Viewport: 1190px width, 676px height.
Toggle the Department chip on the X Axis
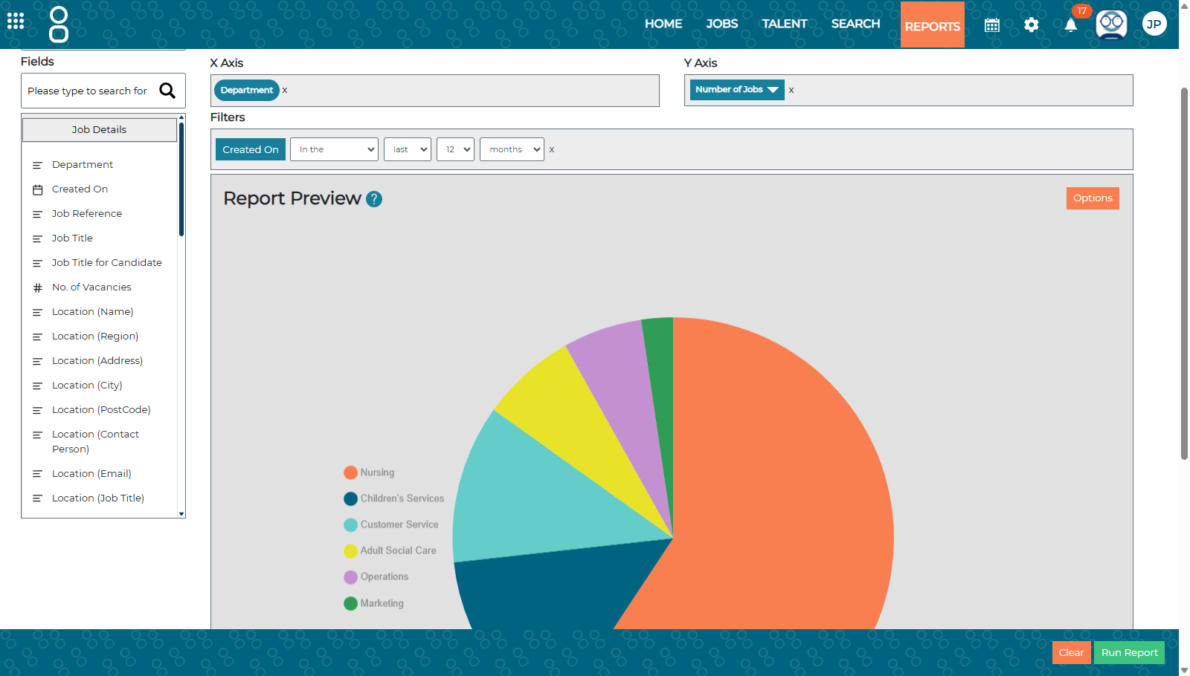click(245, 90)
